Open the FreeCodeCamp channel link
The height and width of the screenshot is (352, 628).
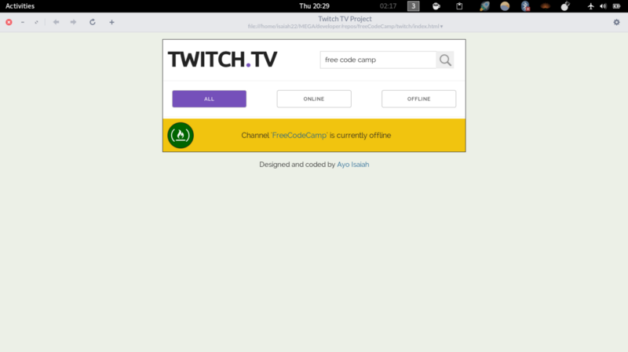tap(299, 136)
